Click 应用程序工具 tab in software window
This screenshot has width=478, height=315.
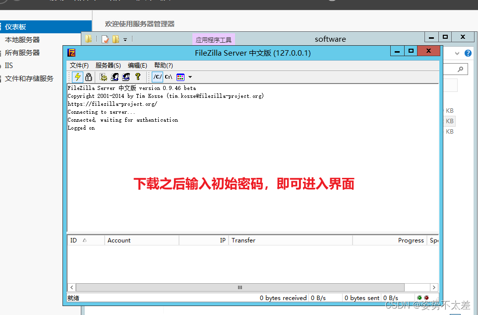[x=214, y=40]
